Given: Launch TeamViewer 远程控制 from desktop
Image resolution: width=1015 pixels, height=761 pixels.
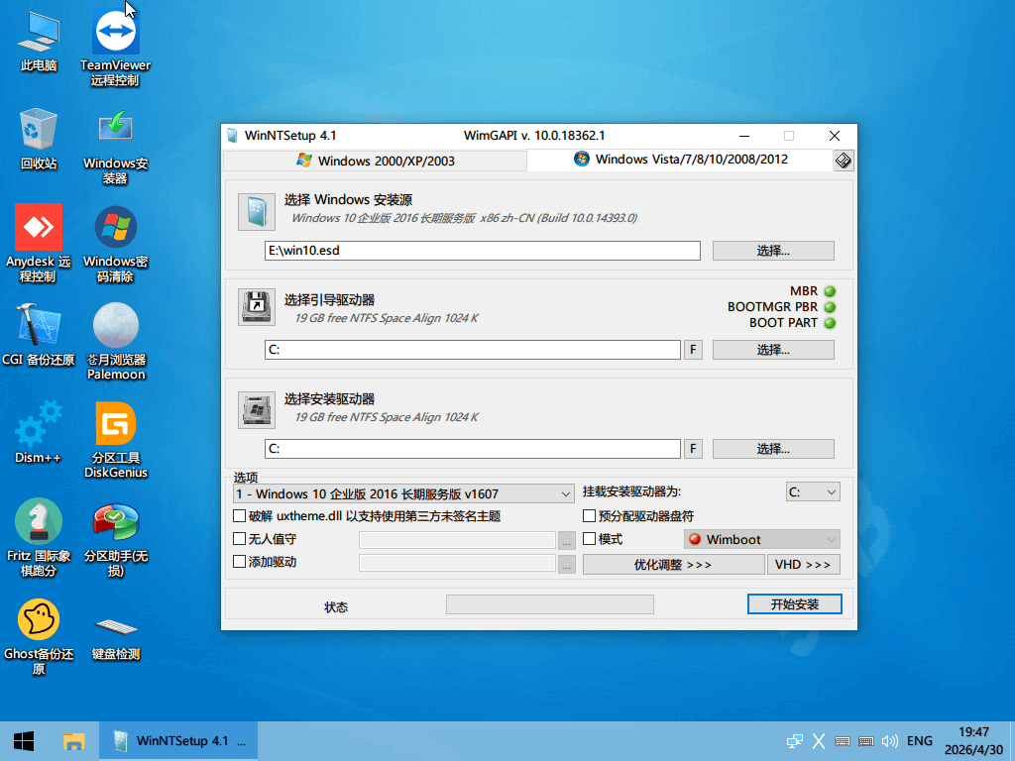Looking at the screenshot, I should click(x=115, y=48).
